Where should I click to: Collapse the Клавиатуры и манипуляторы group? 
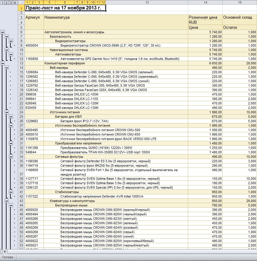pos(7,201)
